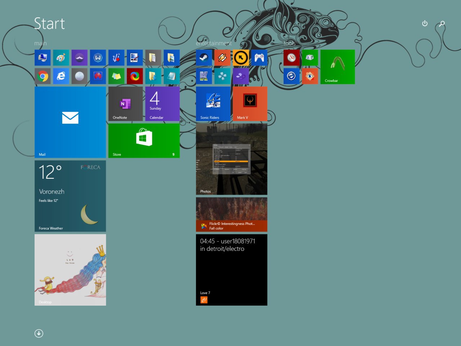Open the Flickr Interestingness Photos tile

[x=232, y=214]
